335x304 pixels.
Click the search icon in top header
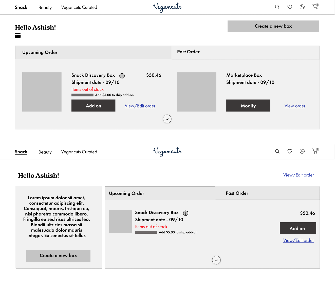(x=277, y=7)
